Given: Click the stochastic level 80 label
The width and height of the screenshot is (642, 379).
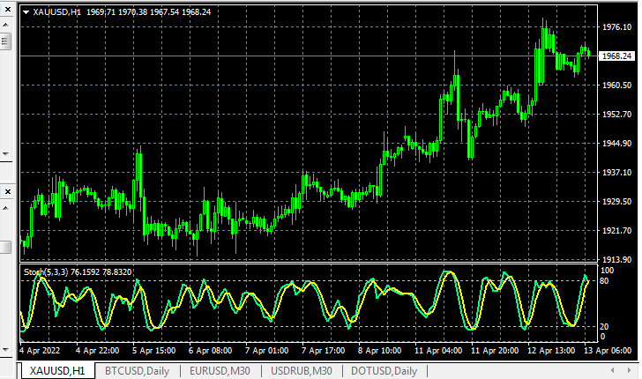Looking at the screenshot, I should pos(604,281).
